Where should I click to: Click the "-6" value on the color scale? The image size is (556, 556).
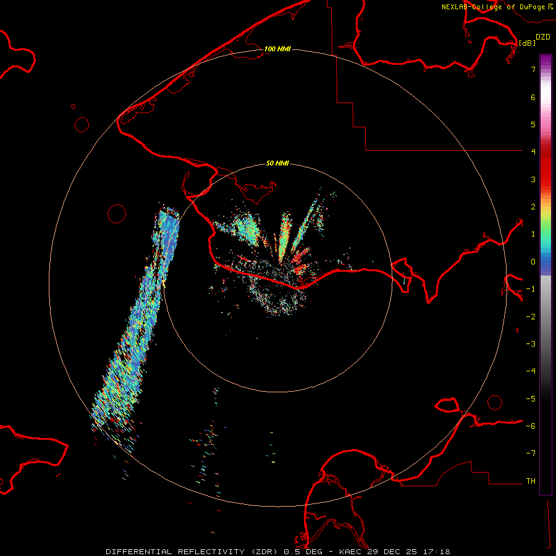531,426
